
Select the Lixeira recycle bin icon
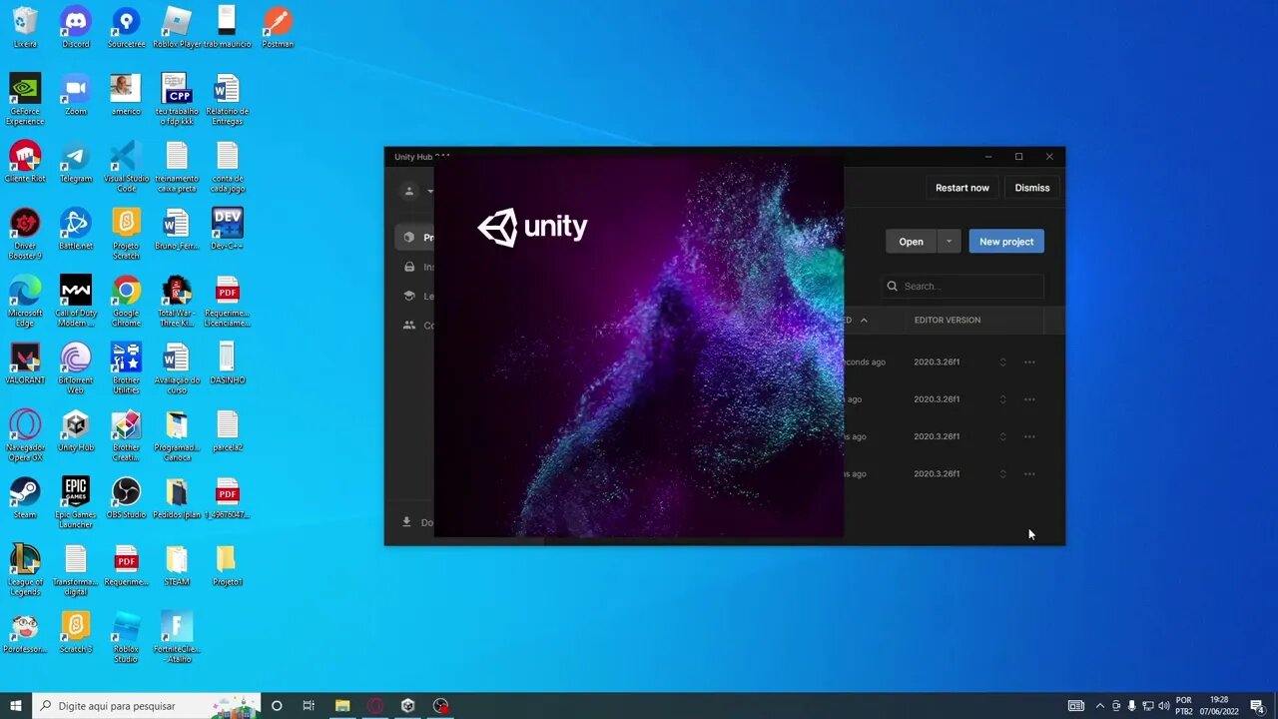click(x=25, y=27)
